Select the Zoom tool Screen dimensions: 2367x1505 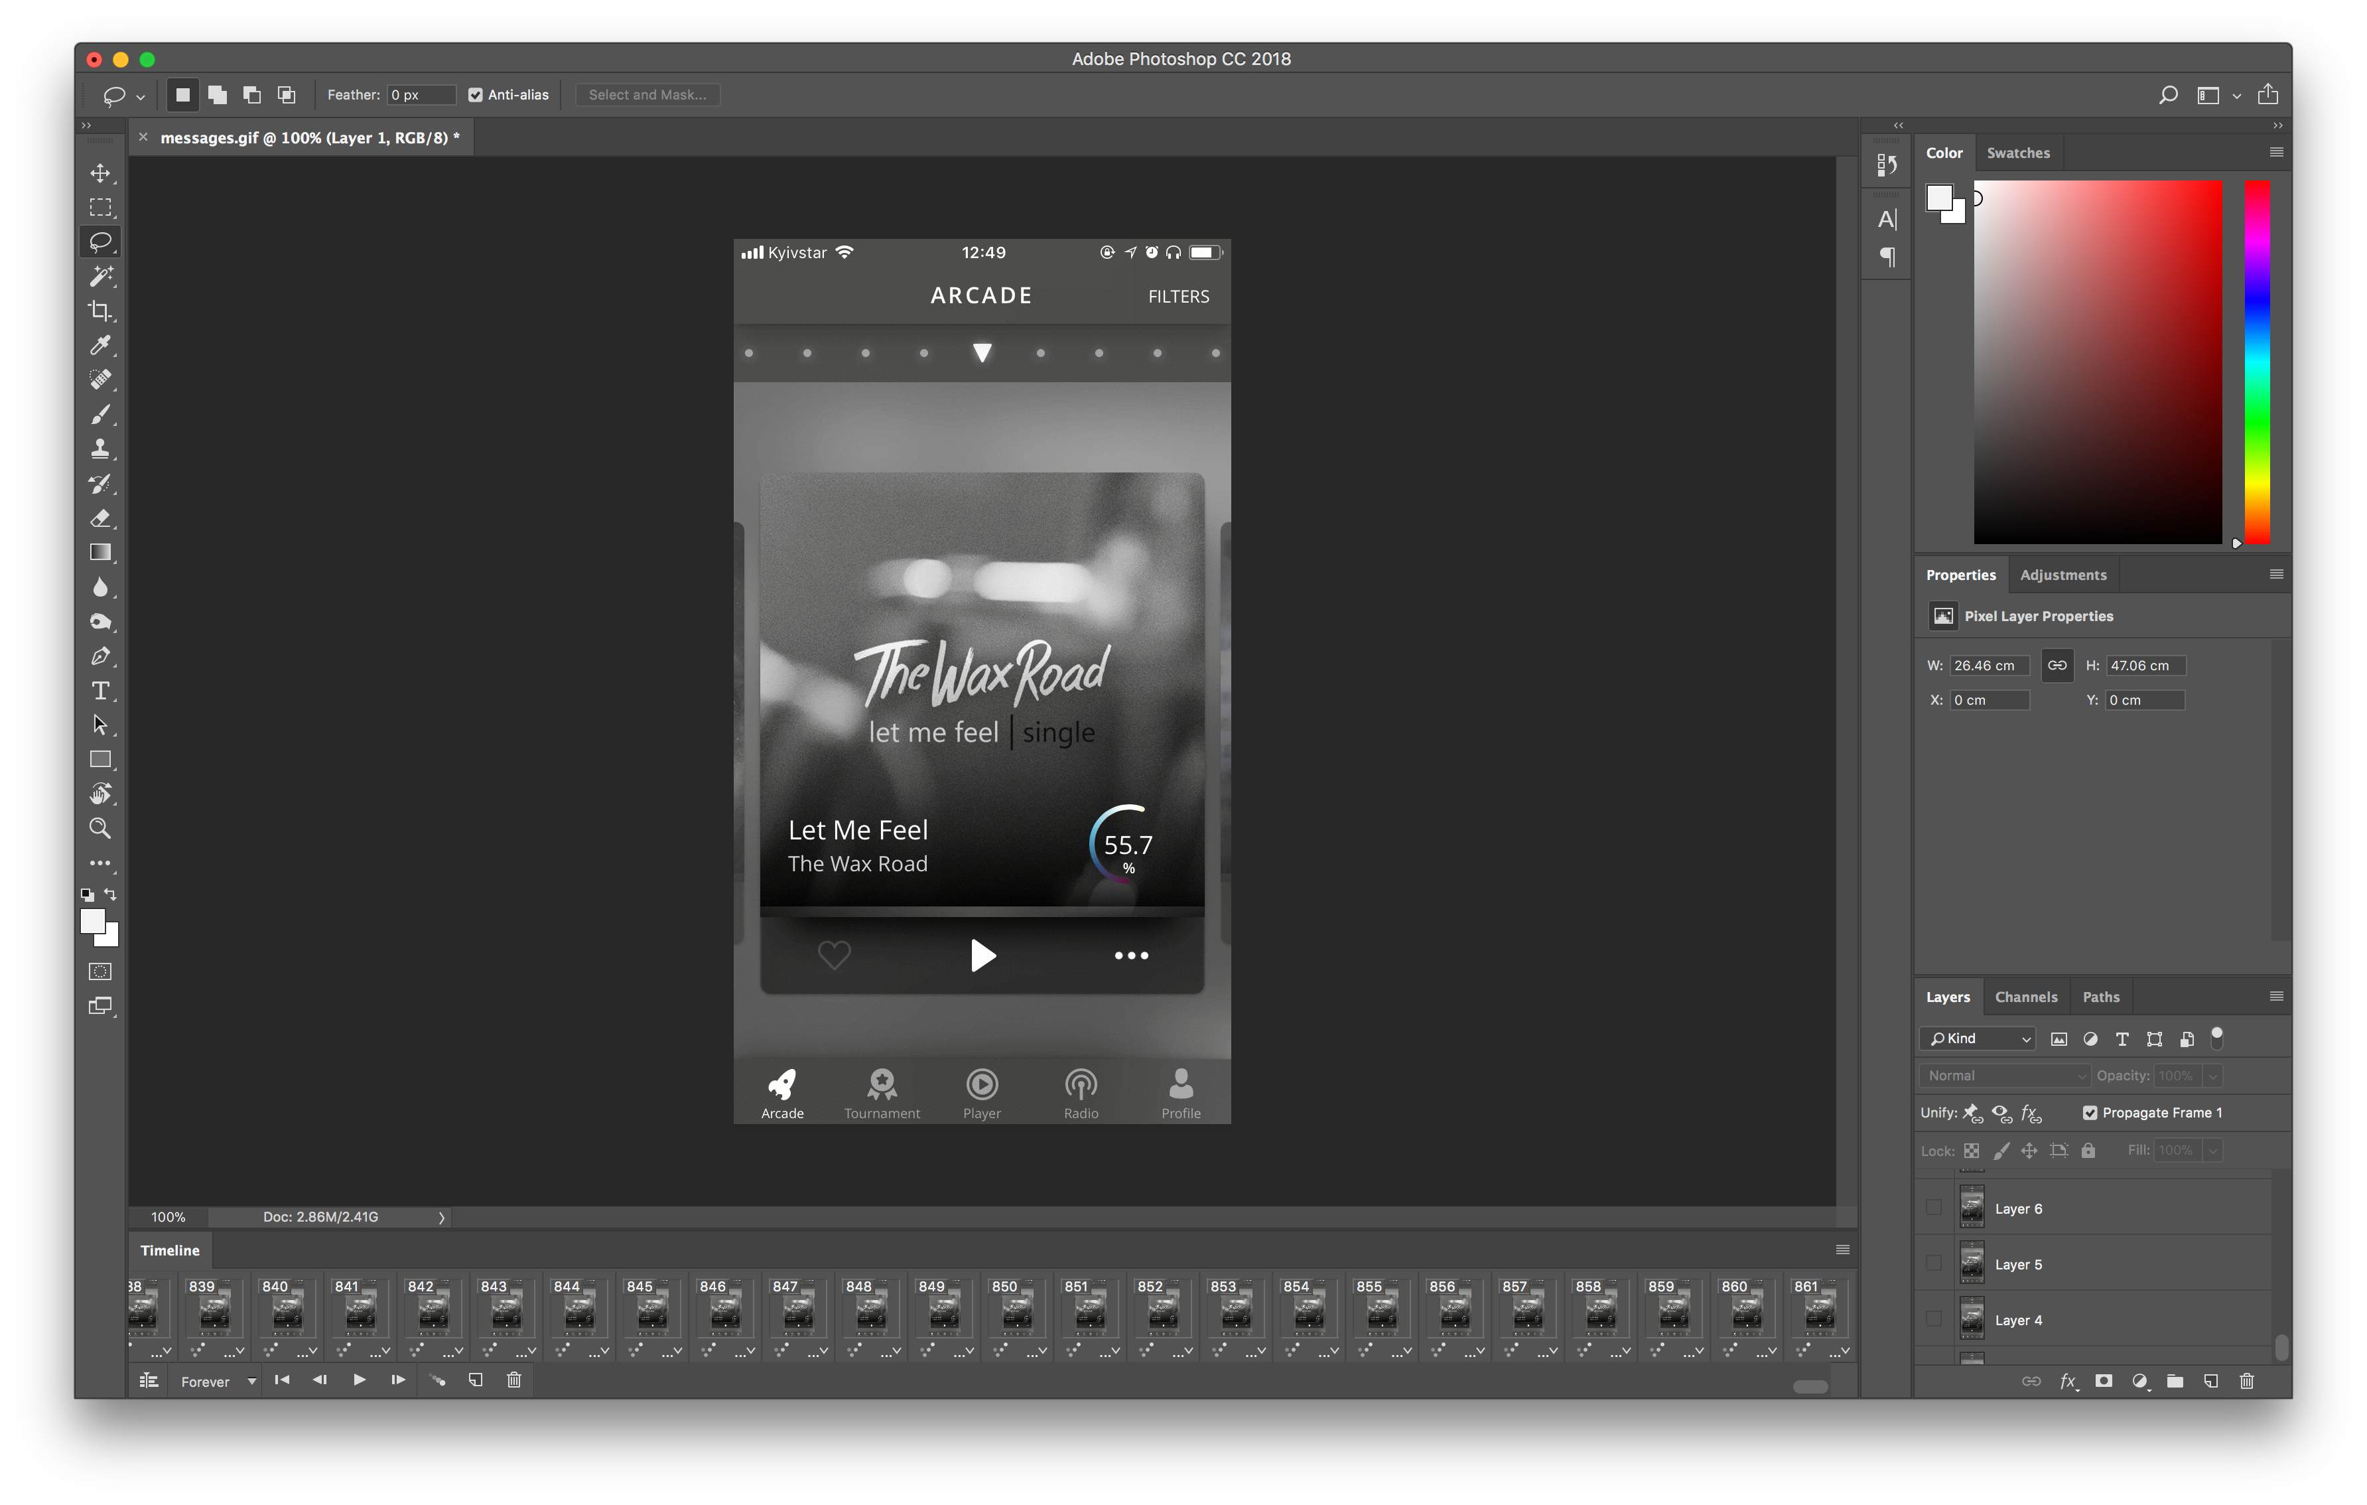[x=100, y=829]
